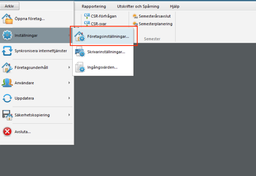Click the Uppdatera refresh arrows icon
256x176 pixels.
pyautogui.click(x=7, y=98)
